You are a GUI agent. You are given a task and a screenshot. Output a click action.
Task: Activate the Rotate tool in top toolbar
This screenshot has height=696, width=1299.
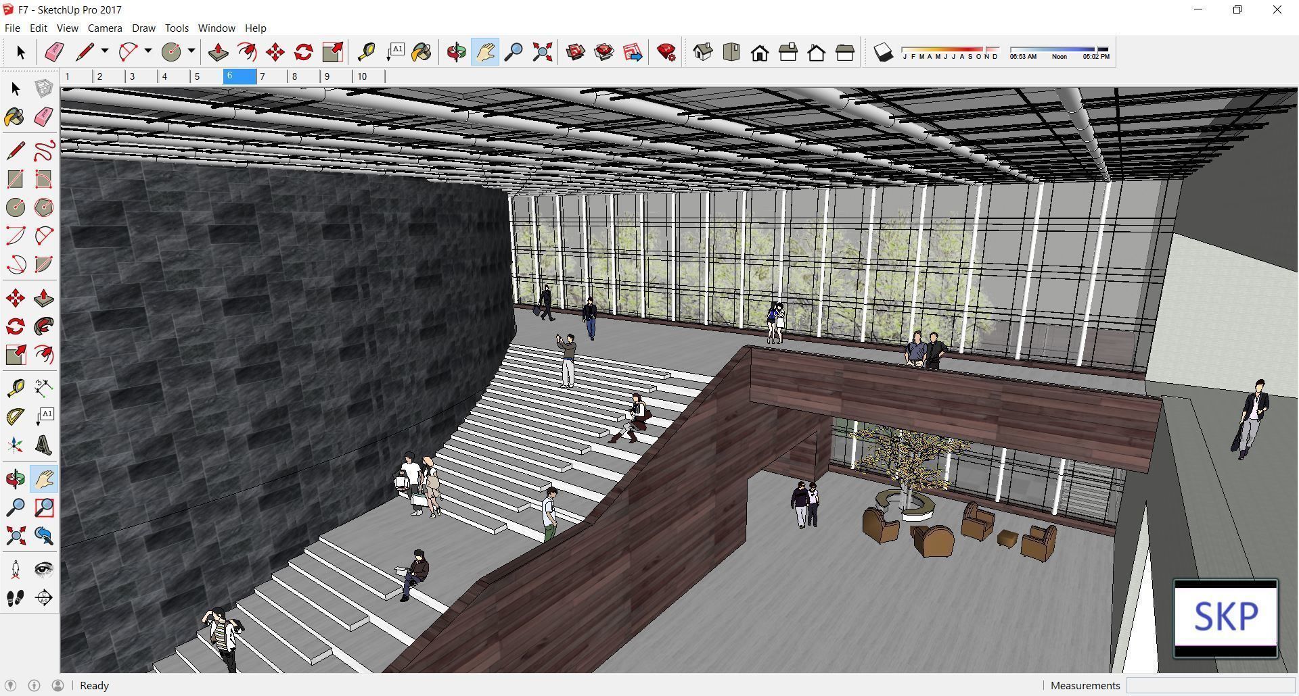tap(303, 52)
